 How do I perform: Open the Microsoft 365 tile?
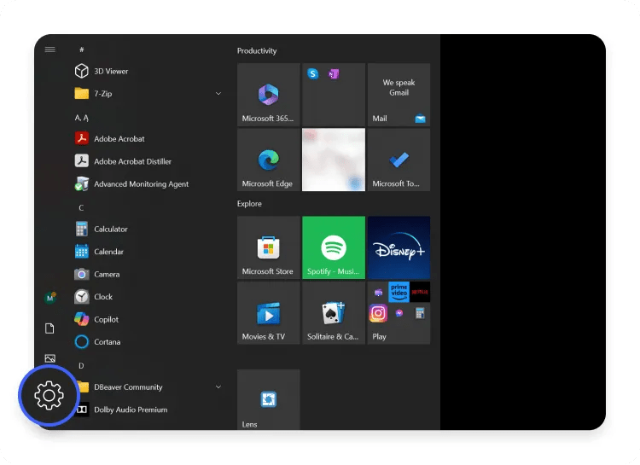tap(269, 95)
